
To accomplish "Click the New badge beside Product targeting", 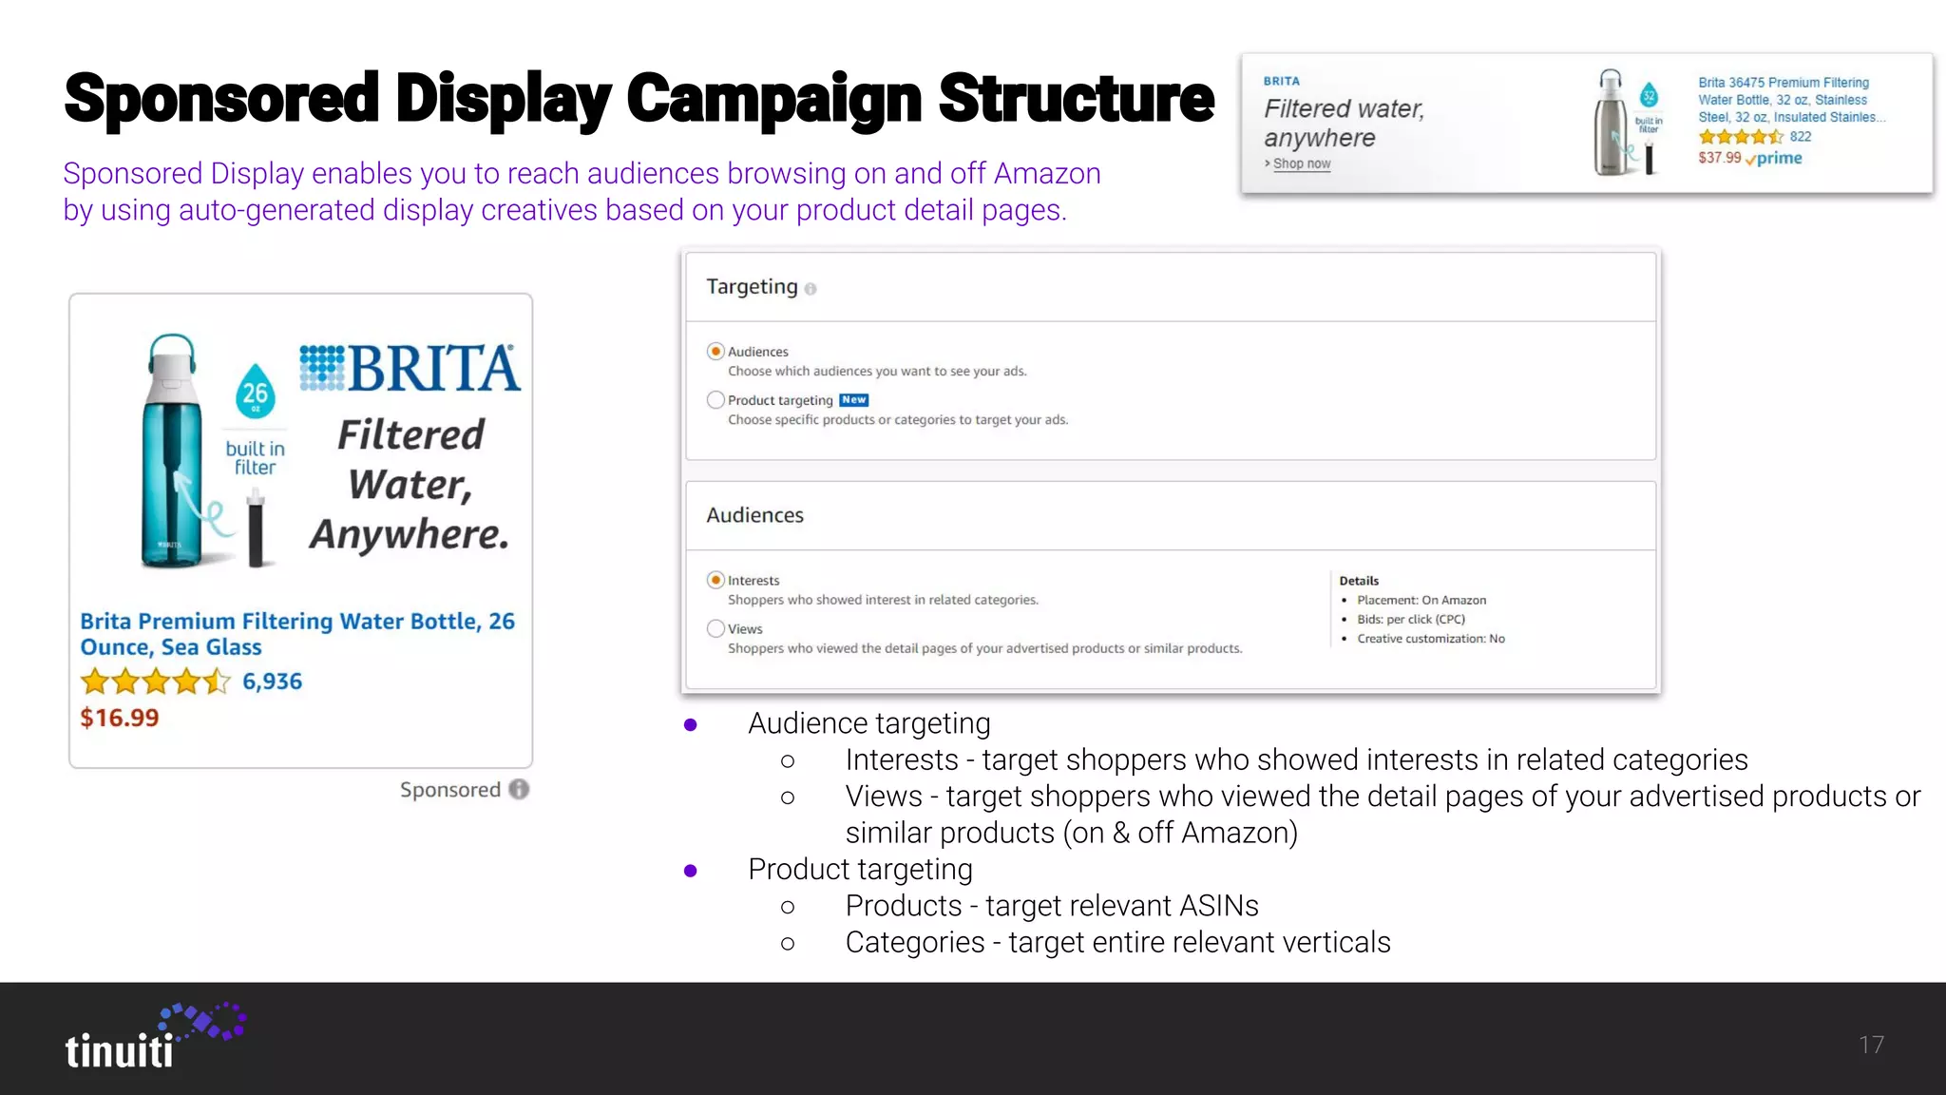I will (853, 400).
